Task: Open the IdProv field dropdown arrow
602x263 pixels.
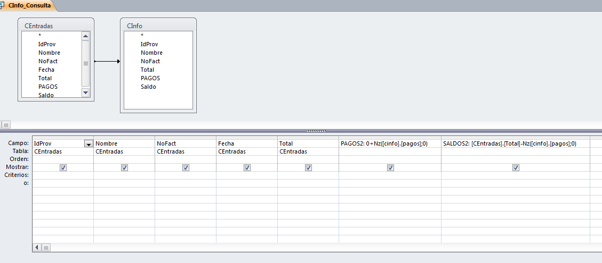Action: coord(89,144)
